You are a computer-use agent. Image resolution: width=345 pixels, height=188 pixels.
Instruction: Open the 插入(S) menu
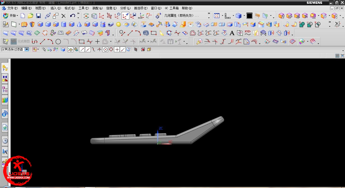pyautogui.click(x=56, y=8)
